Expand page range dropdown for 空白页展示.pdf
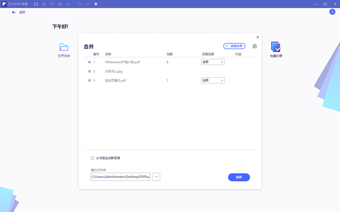The width and height of the screenshot is (340, 212). click(x=212, y=81)
